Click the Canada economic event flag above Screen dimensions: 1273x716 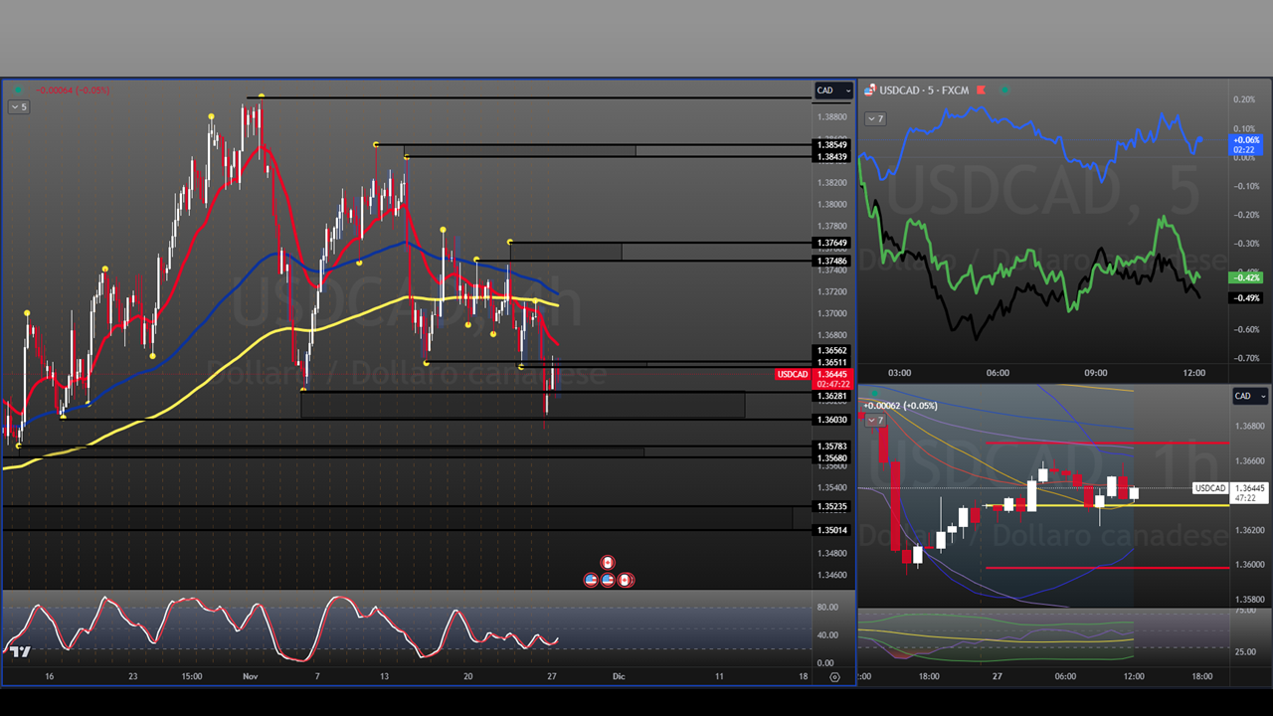(608, 563)
